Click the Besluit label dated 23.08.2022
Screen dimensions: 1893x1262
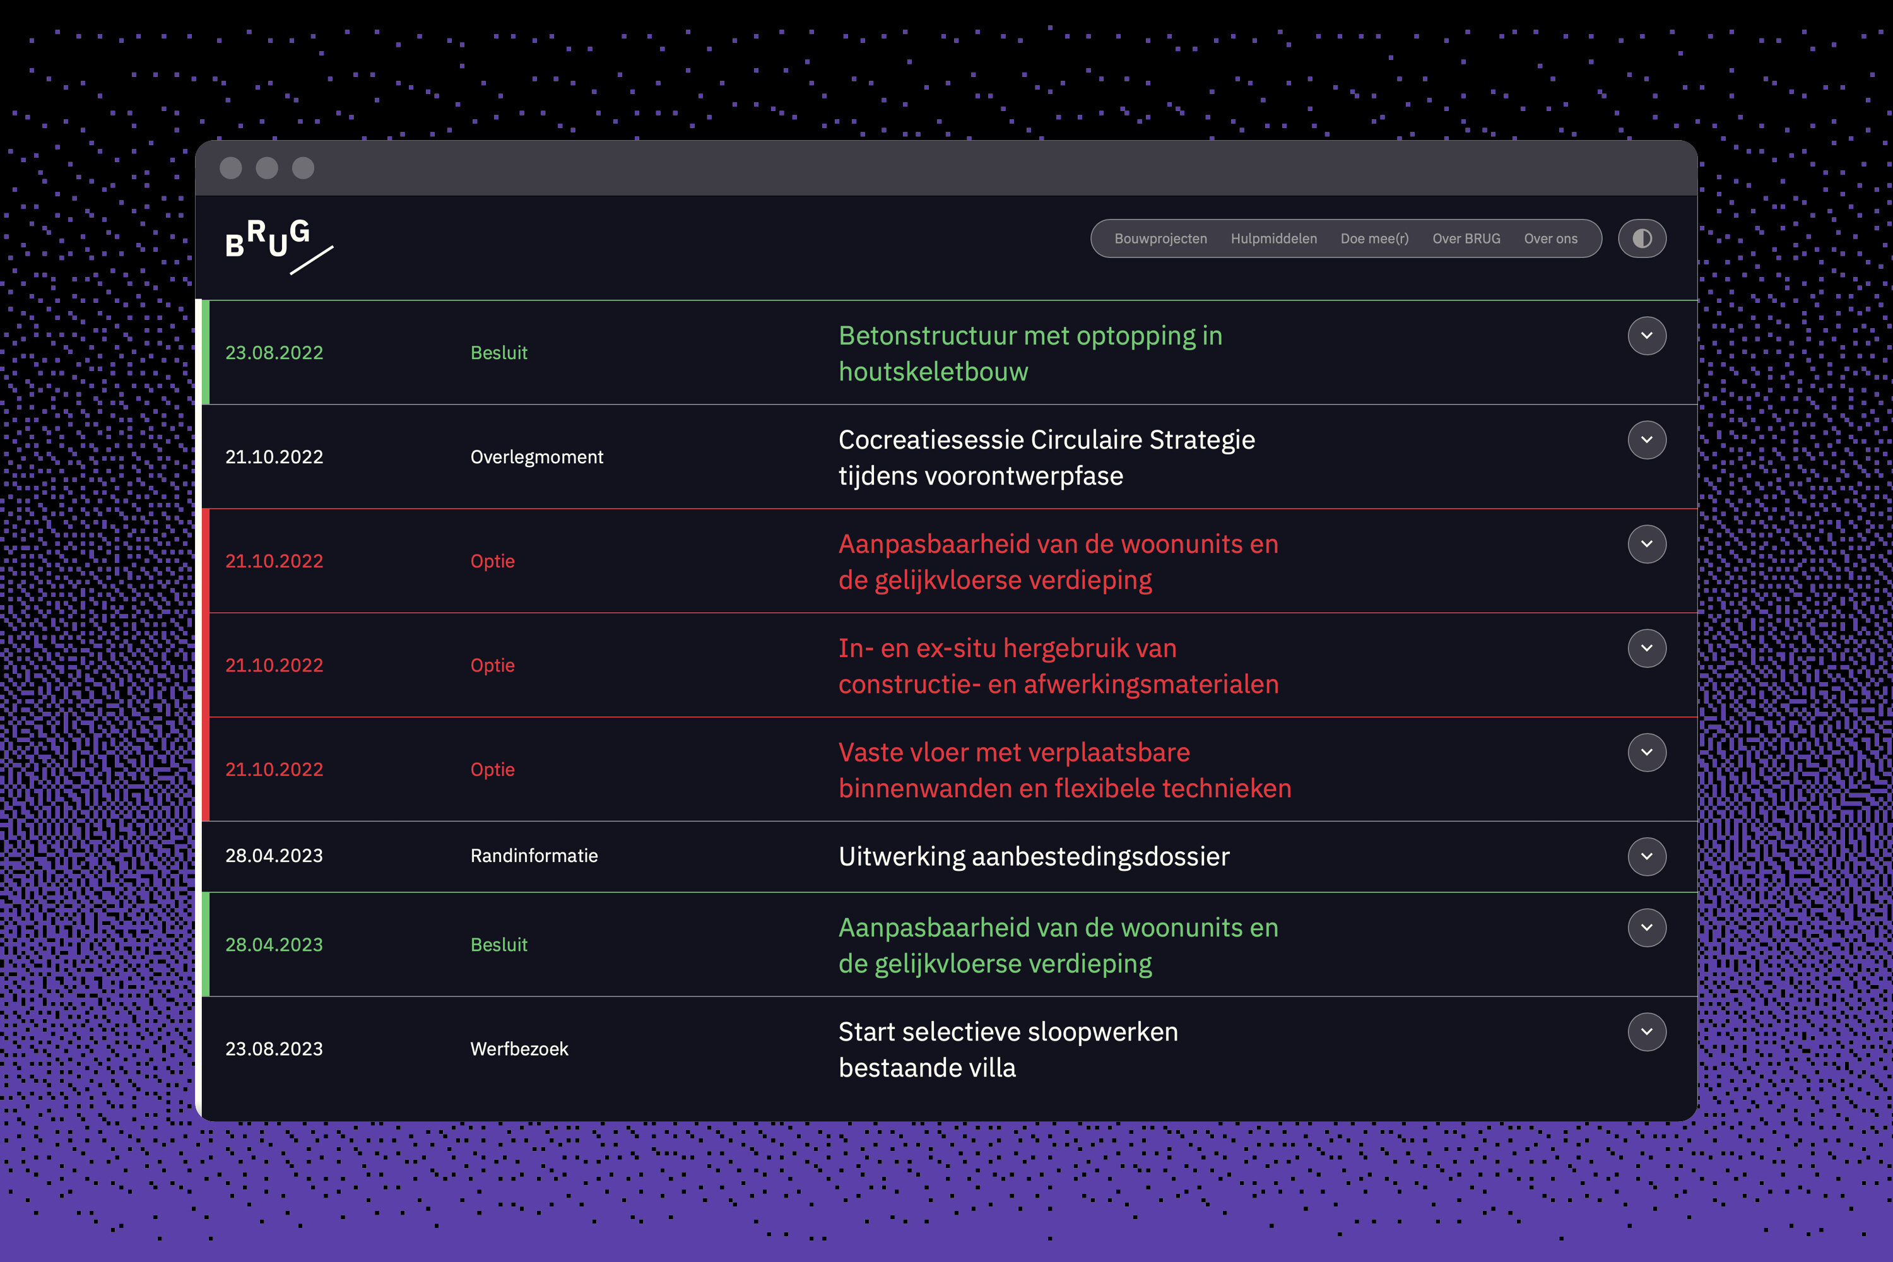click(498, 353)
